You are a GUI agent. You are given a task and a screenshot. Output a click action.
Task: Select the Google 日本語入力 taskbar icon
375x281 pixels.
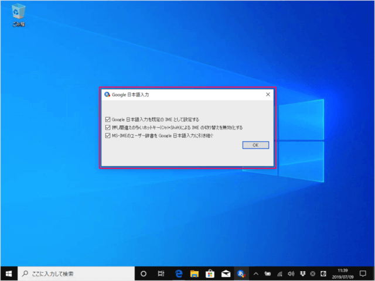tap(241, 273)
